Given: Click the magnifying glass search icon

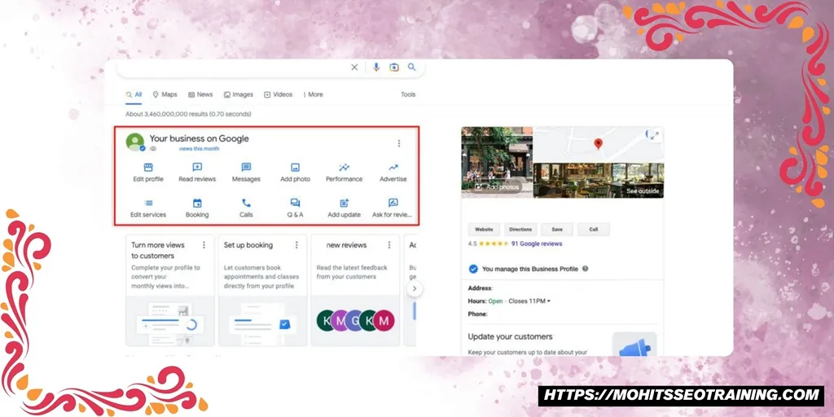Looking at the screenshot, I should click(x=411, y=67).
